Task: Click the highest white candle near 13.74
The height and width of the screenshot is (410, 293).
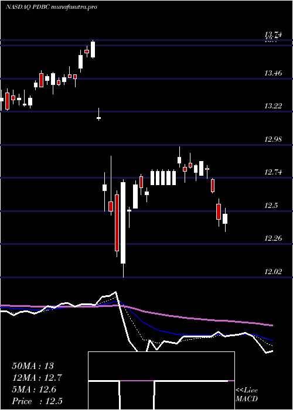Action: click(x=93, y=49)
